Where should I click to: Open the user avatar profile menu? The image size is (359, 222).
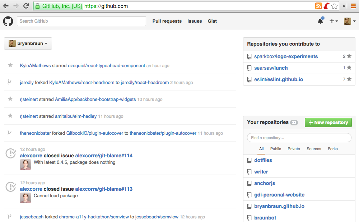(x=350, y=21)
